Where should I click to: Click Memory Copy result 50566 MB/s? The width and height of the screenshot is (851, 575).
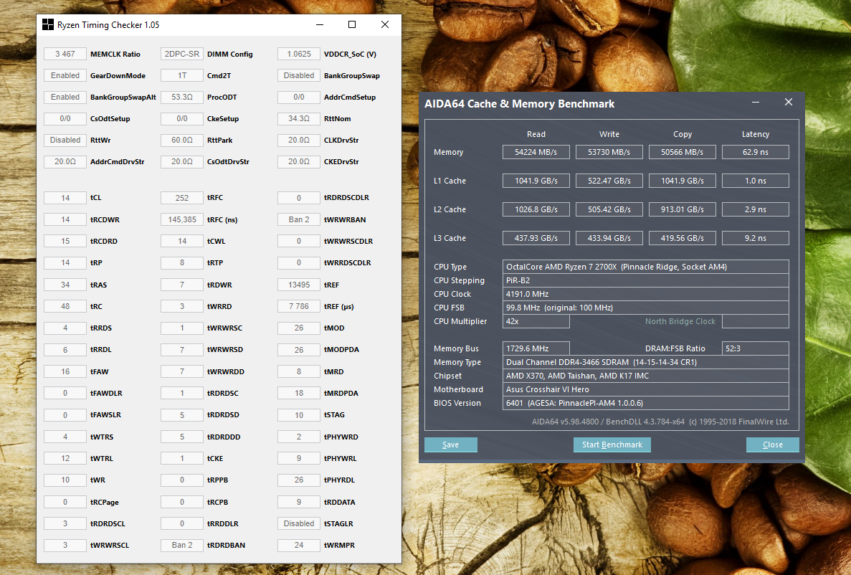pos(683,152)
